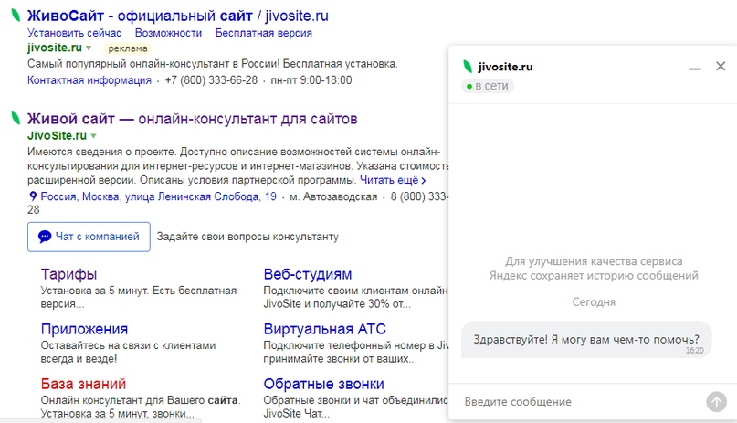This screenshot has width=737, height=423.
Task: Click the в сети status badge
Action: 488,86
